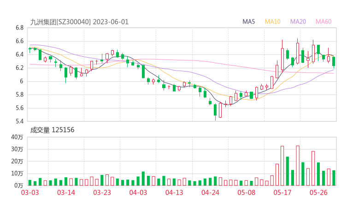
Task: Click the MA60 legend label
Action: (x=323, y=22)
